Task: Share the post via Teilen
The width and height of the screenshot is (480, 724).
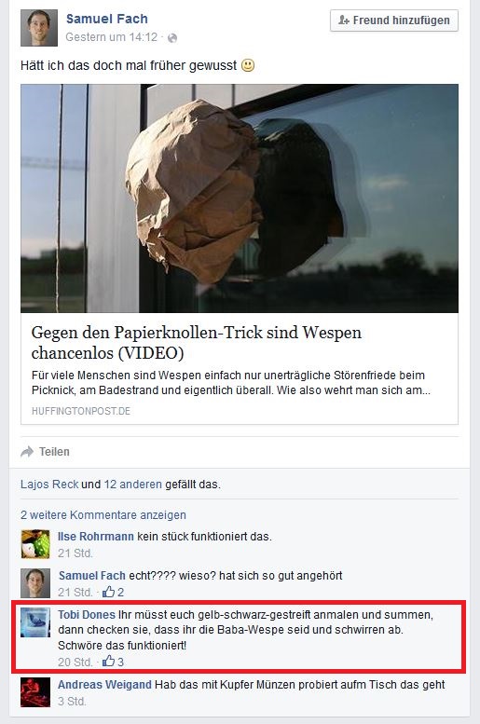Action: [x=54, y=452]
